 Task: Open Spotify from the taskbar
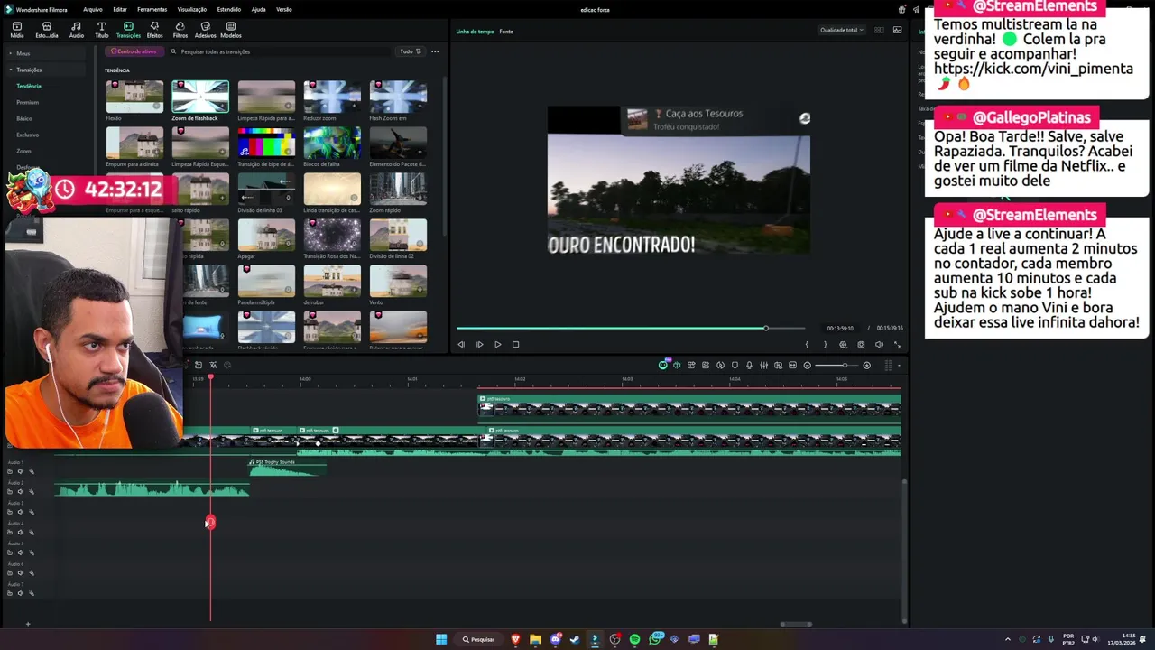coord(634,639)
